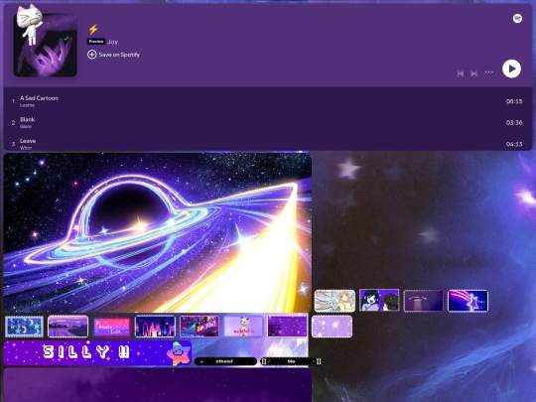Click the two dark-haired characters stamp
The width and height of the screenshot is (536, 402).
(x=379, y=300)
